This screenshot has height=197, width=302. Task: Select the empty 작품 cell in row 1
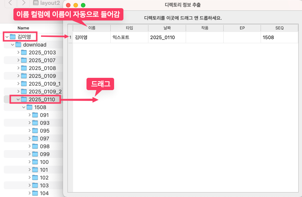tap(205, 37)
